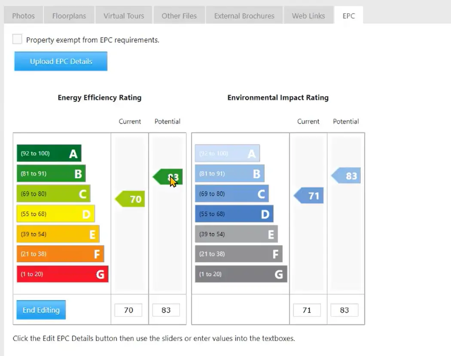
Task: Click the dark green A energy rating band
Action: pyautogui.click(x=49, y=153)
